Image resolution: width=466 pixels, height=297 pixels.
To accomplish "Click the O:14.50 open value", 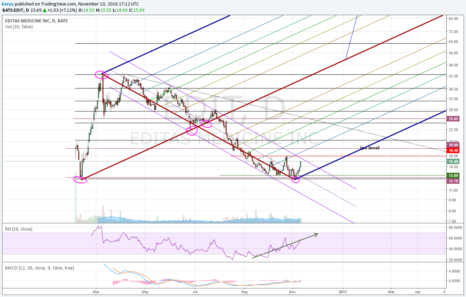I will 86,10.
